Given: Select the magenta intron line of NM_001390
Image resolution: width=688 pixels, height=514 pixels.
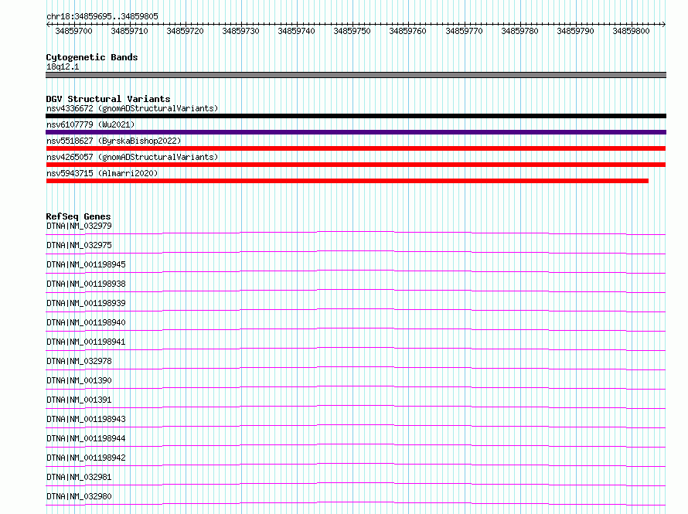Looking at the screenshot, I should pos(356,386).
